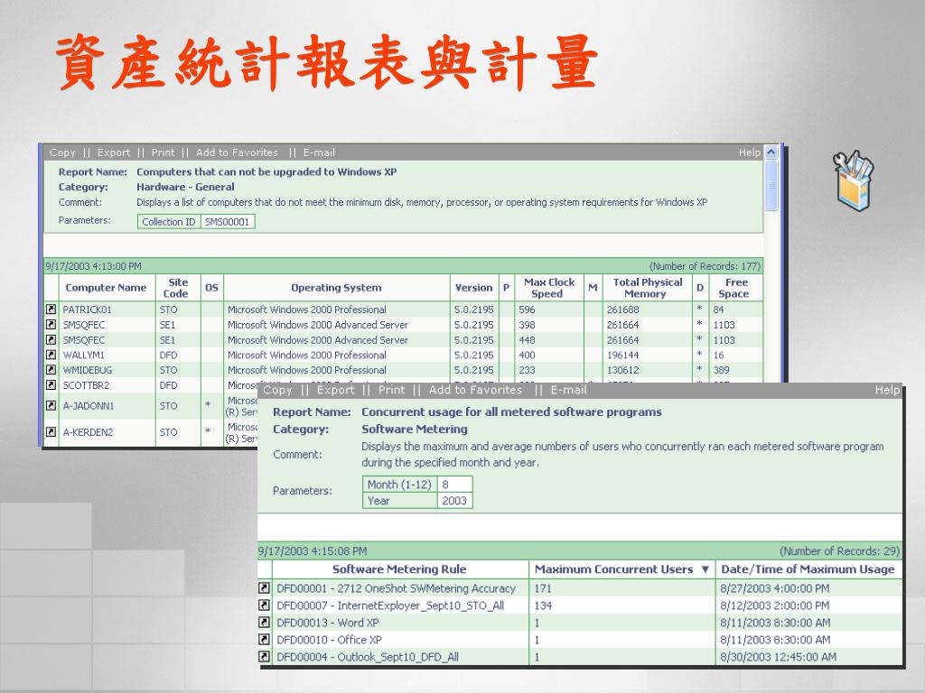Sort by the Max Clock Speed header
The width and height of the screenshot is (925, 693).
point(549,288)
